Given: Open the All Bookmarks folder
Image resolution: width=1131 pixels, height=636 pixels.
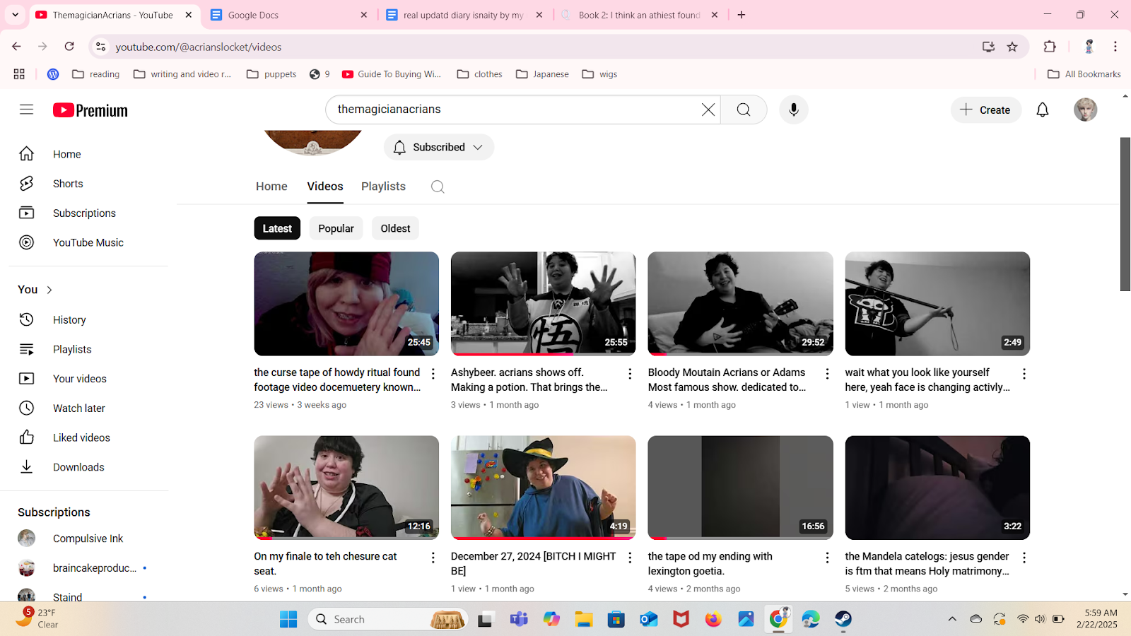Looking at the screenshot, I should click(x=1084, y=74).
